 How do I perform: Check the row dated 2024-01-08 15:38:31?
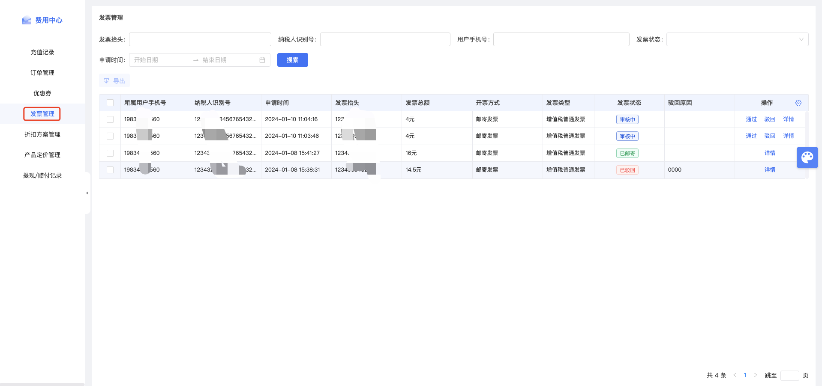click(x=110, y=170)
